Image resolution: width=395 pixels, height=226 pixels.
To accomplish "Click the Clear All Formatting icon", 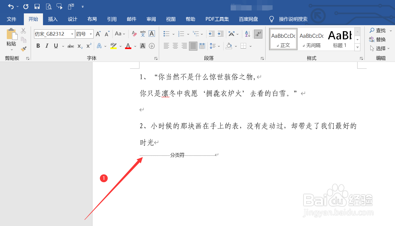I will click(x=134, y=34).
